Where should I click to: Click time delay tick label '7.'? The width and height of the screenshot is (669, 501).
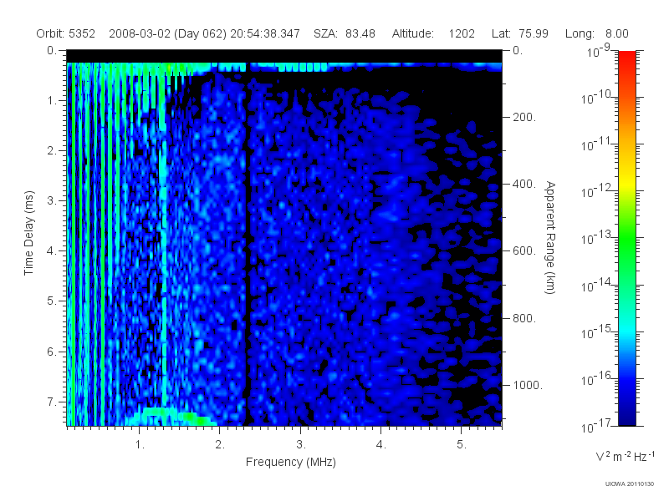(51, 402)
